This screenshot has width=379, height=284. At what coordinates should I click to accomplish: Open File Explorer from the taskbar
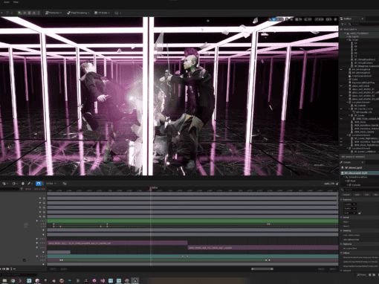(4, 281)
